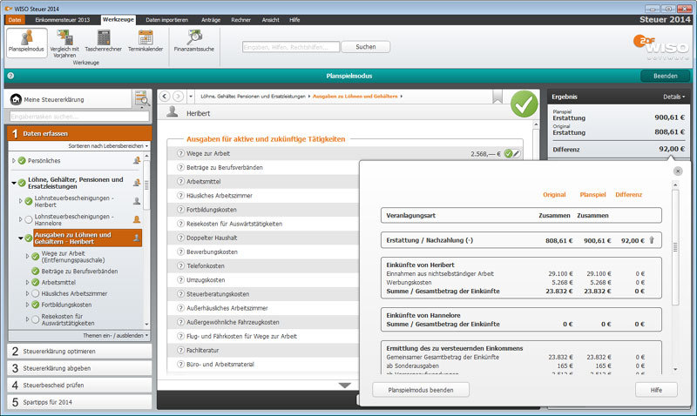697x416 pixels.
Task: Collapse Löhne, Gehälter, Pensionen node
Action: coord(14,183)
